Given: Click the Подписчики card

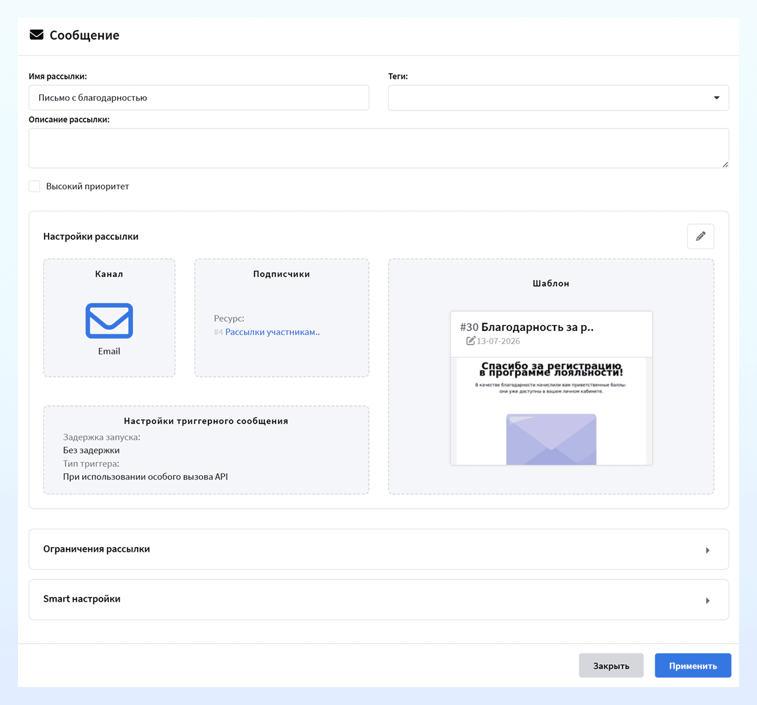Looking at the screenshot, I should pos(282,318).
